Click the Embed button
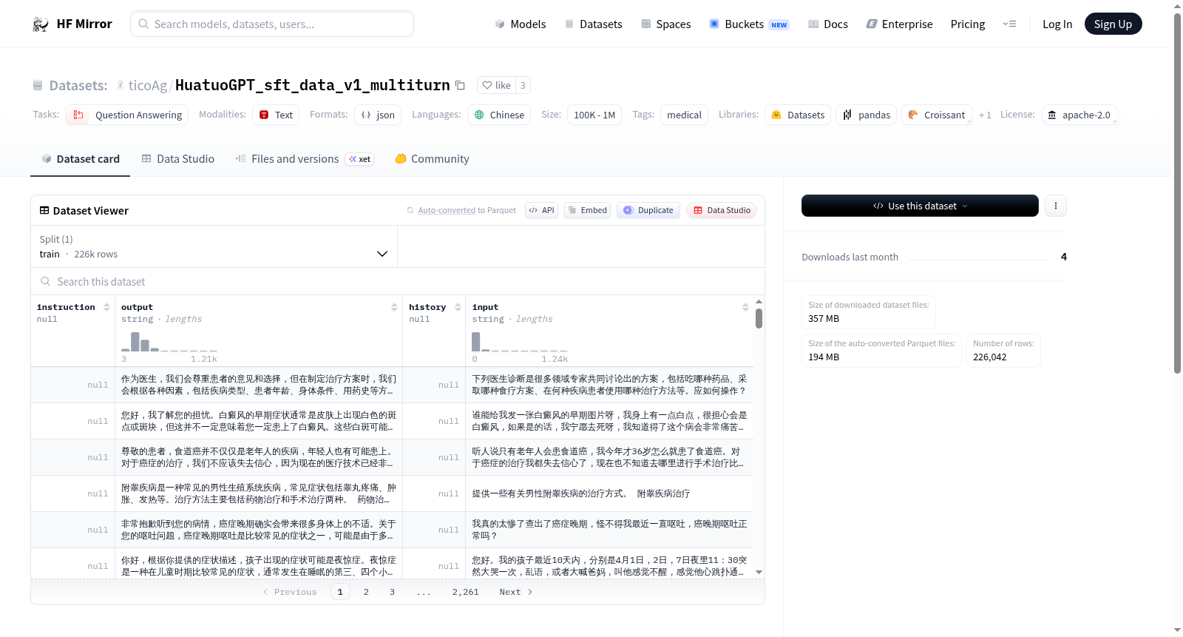 pyautogui.click(x=587, y=210)
